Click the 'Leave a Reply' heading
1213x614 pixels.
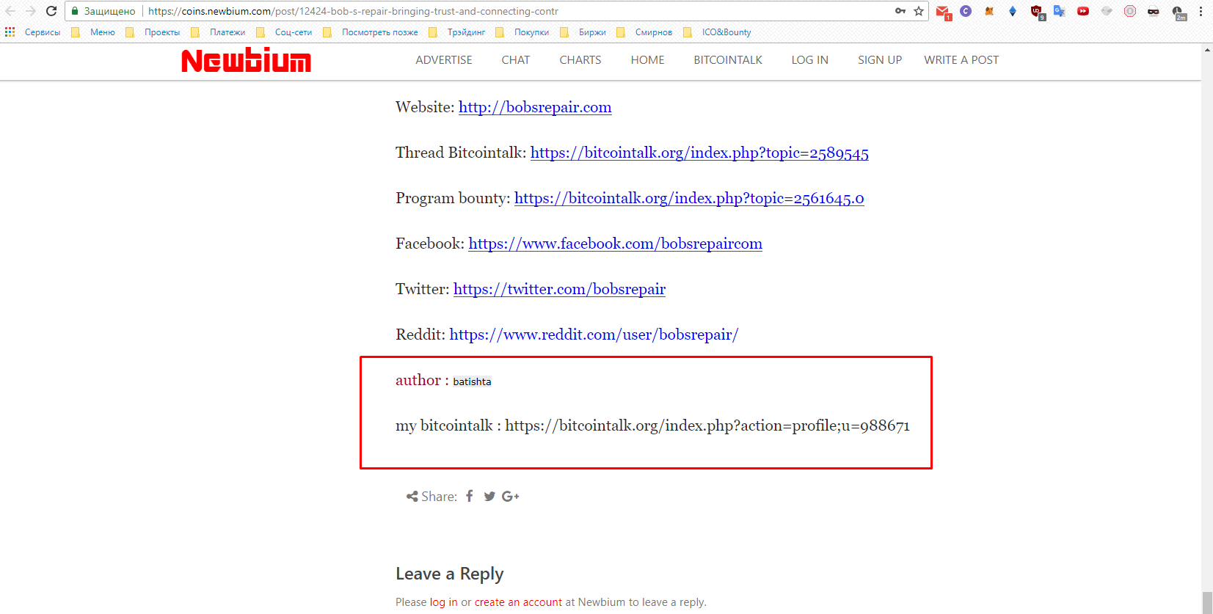(x=450, y=574)
